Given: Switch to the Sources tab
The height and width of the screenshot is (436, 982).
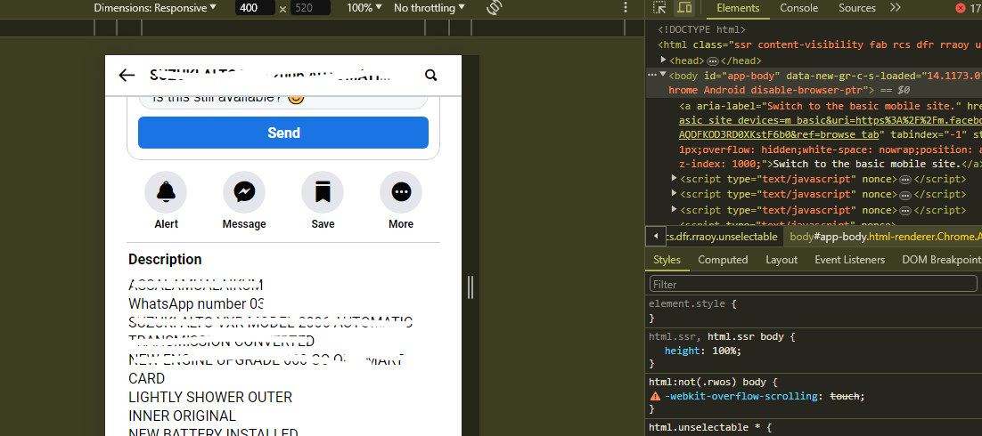Looking at the screenshot, I should tap(856, 8).
